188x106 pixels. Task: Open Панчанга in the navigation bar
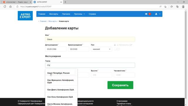point(66,14)
